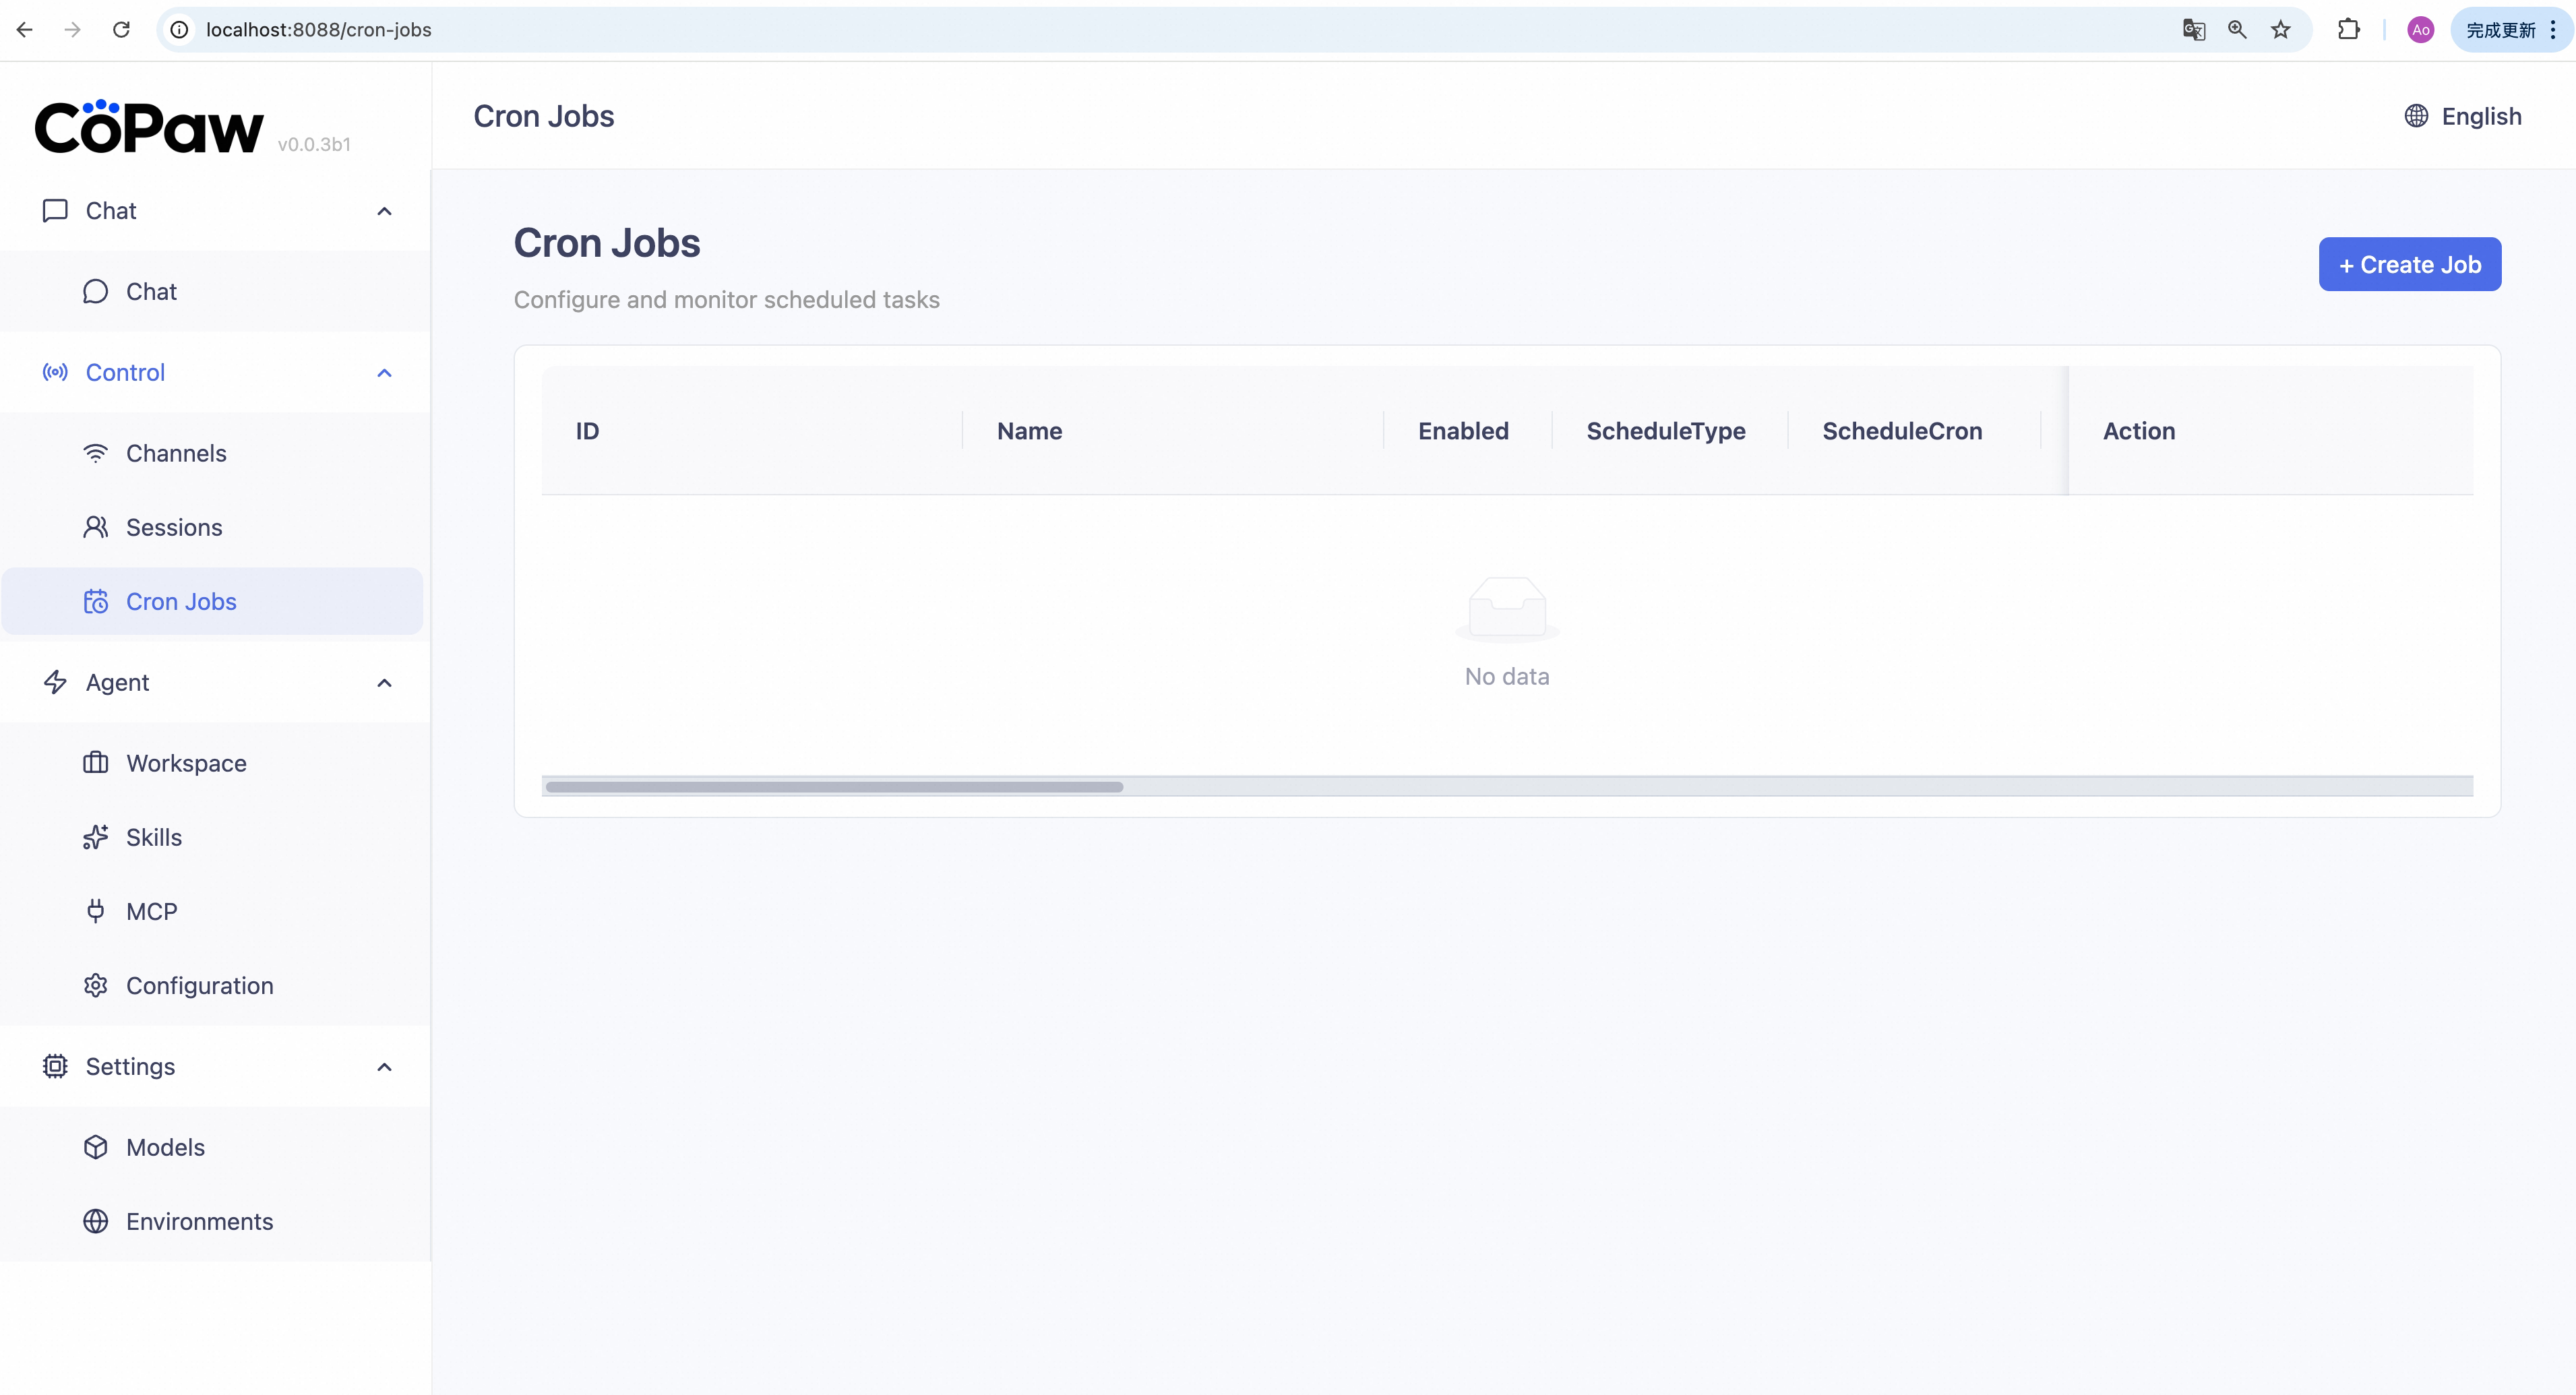Collapse the Settings section
The height and width of the screenshot is (1395, 2576).
[x=384, y=1067]
